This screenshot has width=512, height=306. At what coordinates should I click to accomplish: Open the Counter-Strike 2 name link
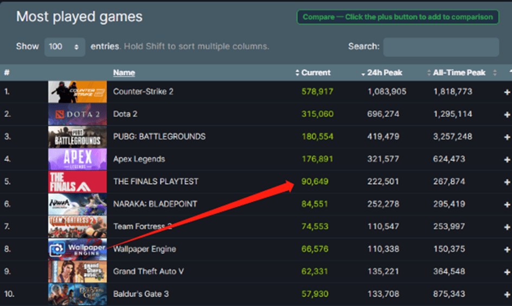(143, 91)
